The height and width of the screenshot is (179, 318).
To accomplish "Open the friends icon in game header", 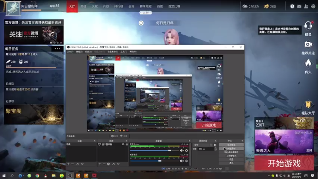I will pos(306,6).
